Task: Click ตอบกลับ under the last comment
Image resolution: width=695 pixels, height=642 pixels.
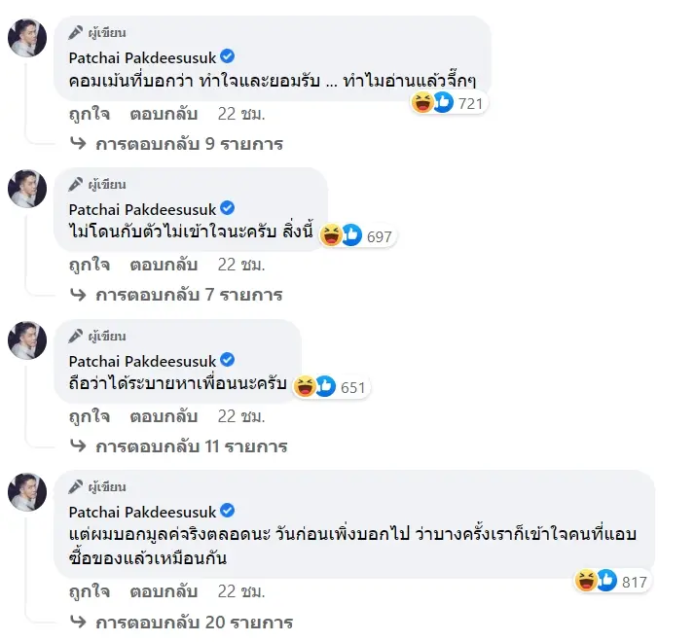Action: pos(164,592)
